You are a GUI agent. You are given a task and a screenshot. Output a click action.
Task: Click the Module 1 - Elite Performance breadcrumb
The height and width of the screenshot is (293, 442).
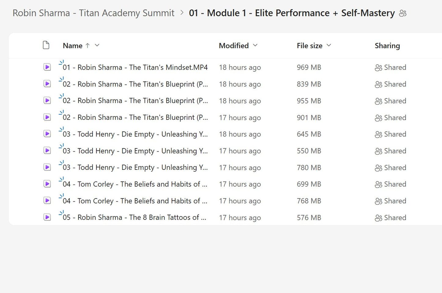(x=291, y=13)
